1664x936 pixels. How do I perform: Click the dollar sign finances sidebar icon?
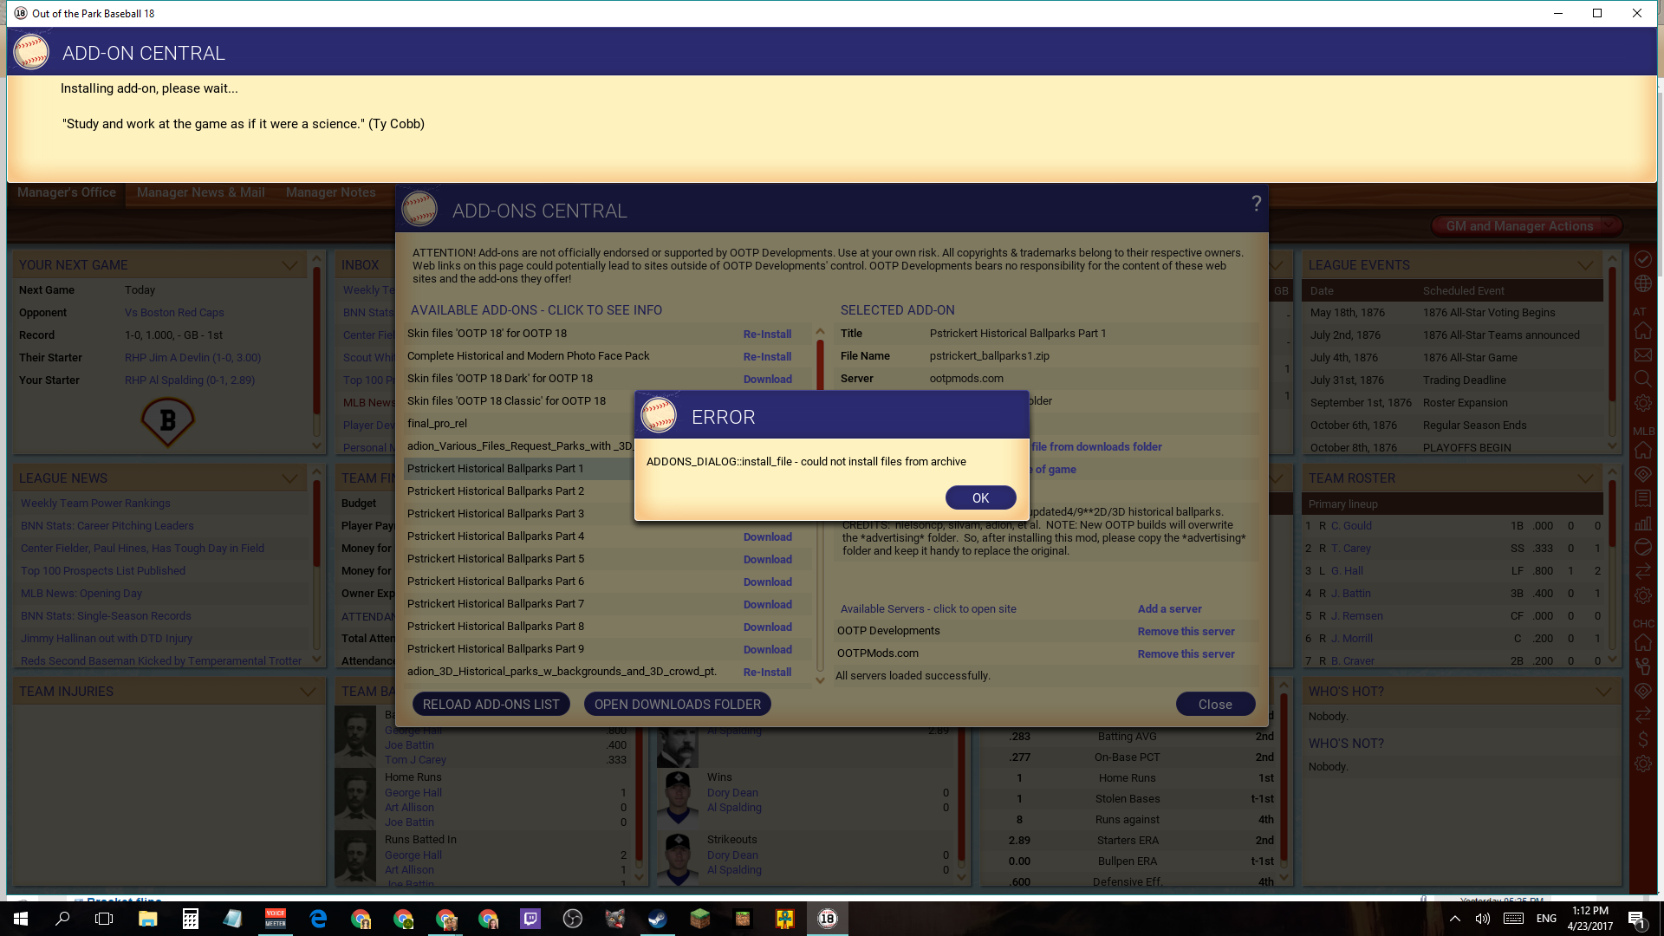click(1642, 739)
